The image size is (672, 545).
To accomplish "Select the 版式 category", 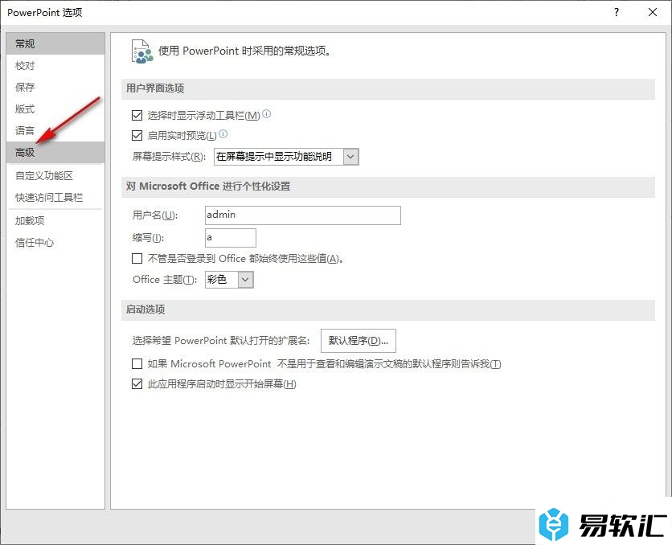I will (55, 109).
